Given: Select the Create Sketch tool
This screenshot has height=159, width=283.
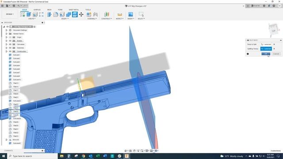Looking at the screenshot, I should click(x=23, y=14).
